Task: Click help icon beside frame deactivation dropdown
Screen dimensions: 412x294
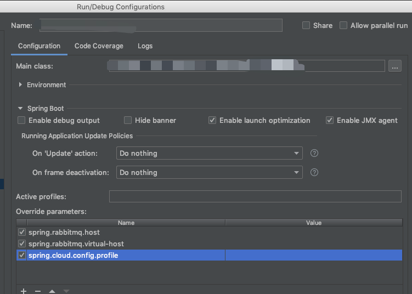Action: point(314,172)
